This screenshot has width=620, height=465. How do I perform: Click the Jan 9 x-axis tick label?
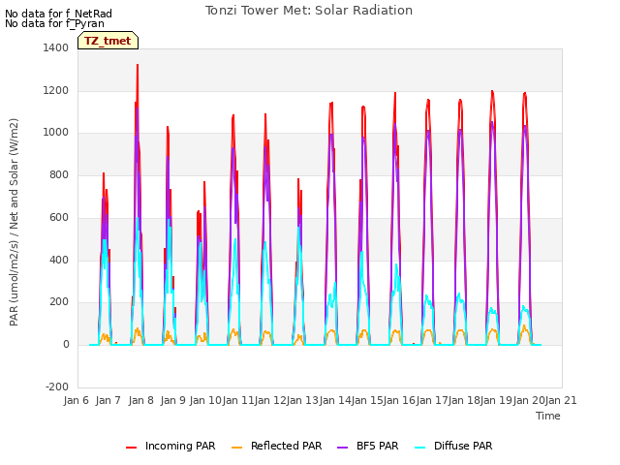coord(173,400)
